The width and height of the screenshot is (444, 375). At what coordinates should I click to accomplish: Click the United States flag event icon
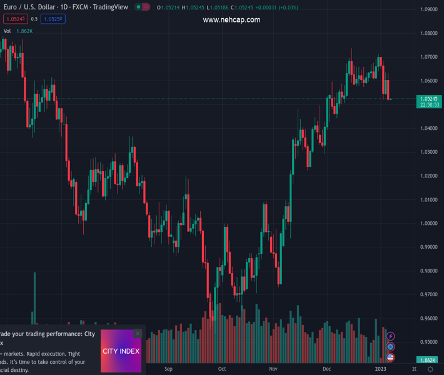pos(391,357)
